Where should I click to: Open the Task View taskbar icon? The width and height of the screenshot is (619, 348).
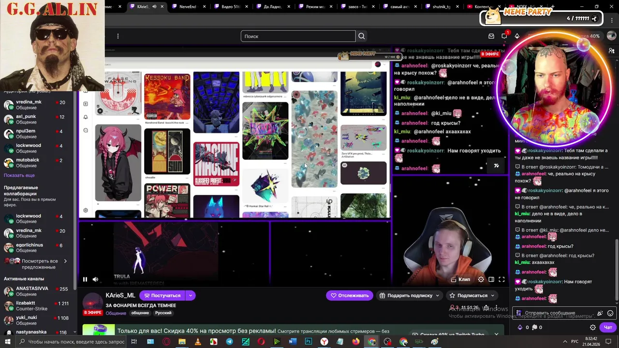(134, 342)
